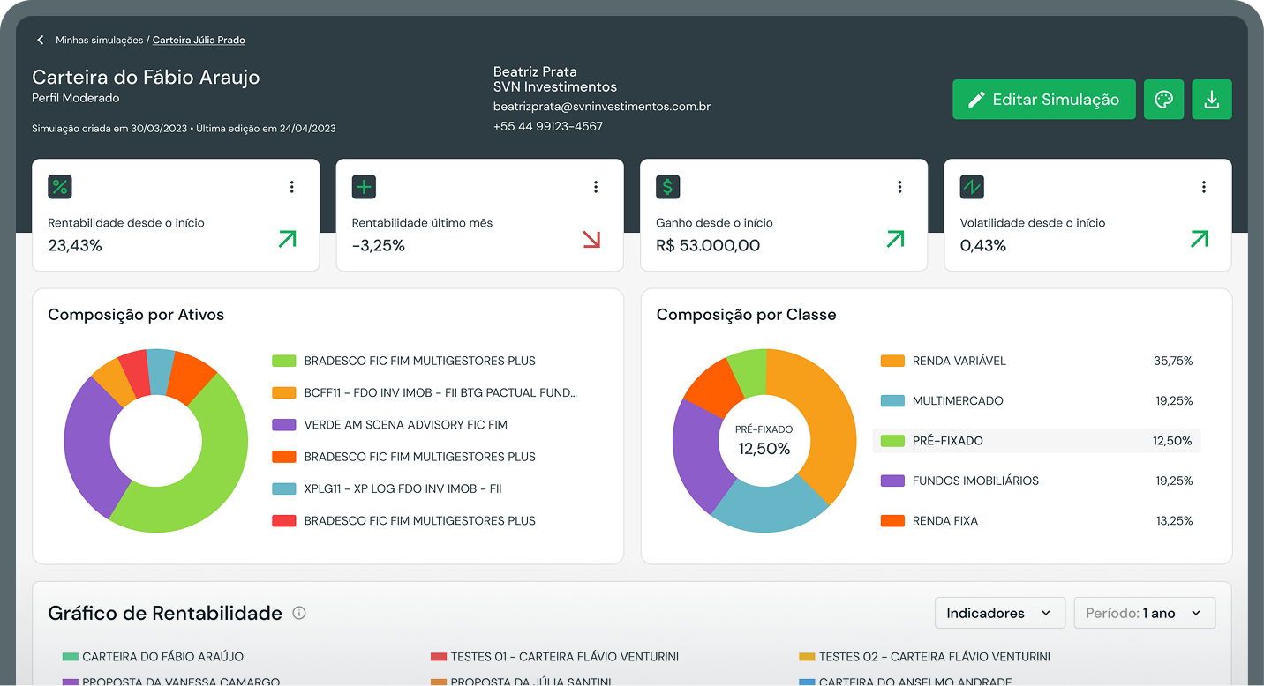Click the dollar icon on Ganho desde o início card
Image resolution: width=1264 pixels, height=686 pixels.
(667, 187)
